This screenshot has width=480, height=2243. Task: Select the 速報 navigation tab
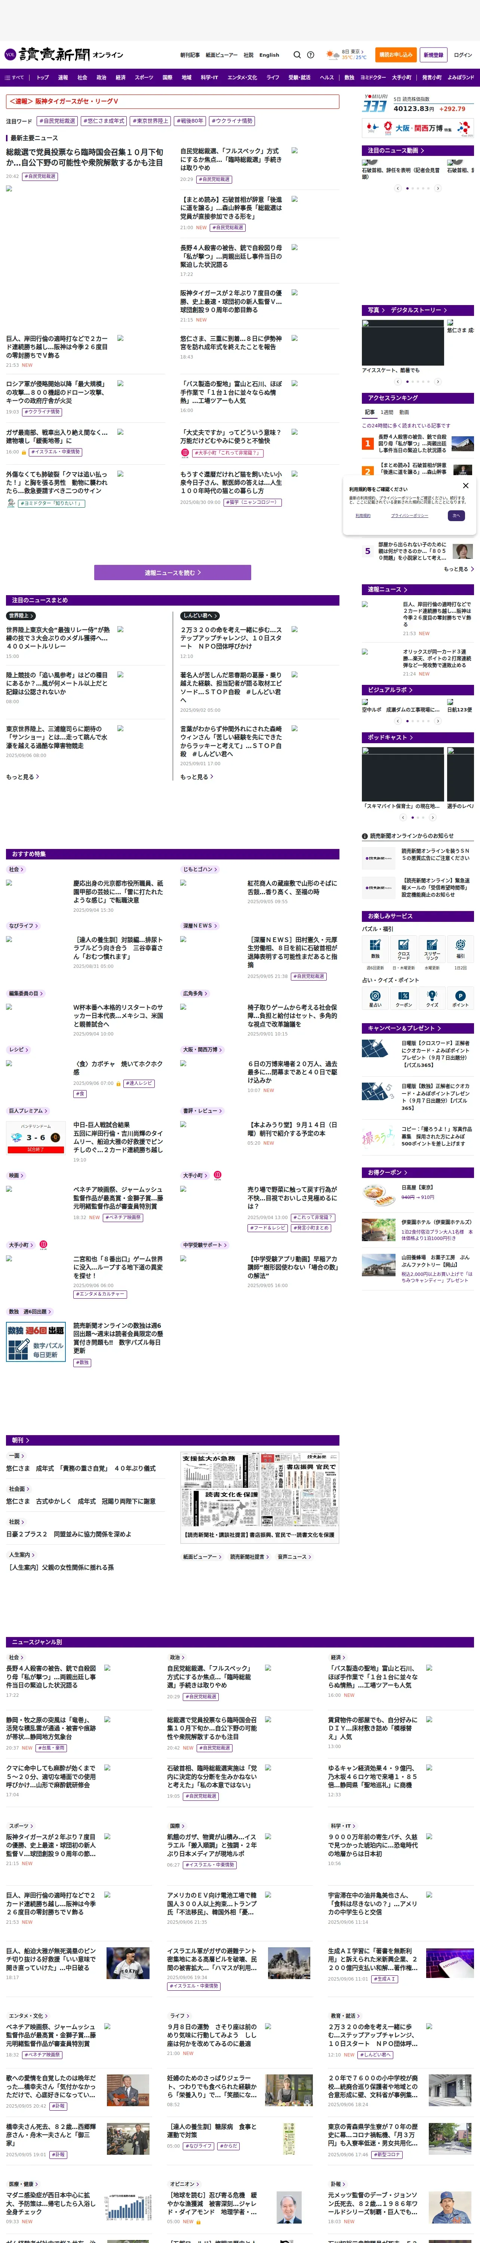[x=63, y=77]
